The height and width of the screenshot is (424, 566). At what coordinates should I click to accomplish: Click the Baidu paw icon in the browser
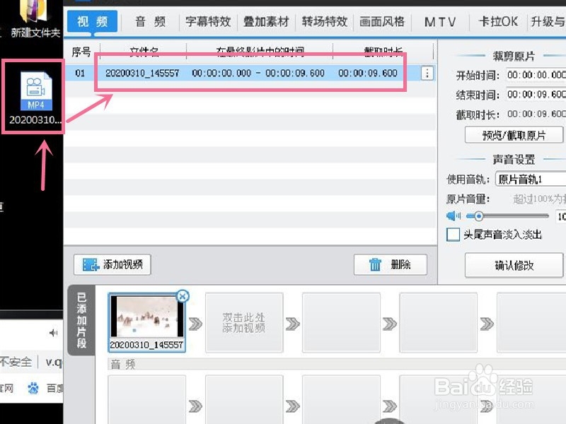tap(33, 388)
